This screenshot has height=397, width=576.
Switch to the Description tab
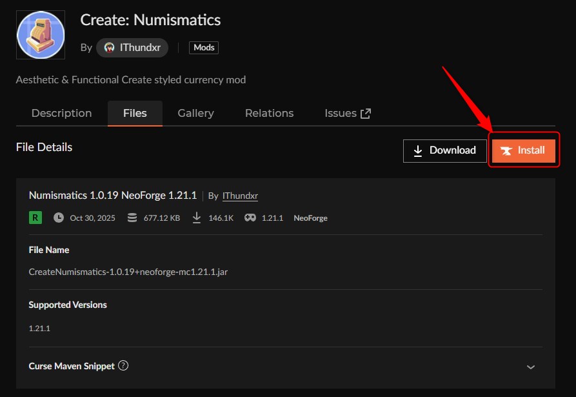click(61, 113)
